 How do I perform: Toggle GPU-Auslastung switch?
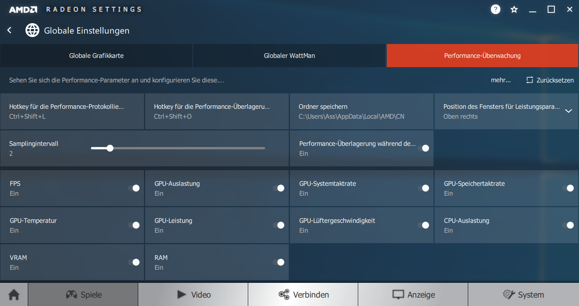[x=278, y=188]
